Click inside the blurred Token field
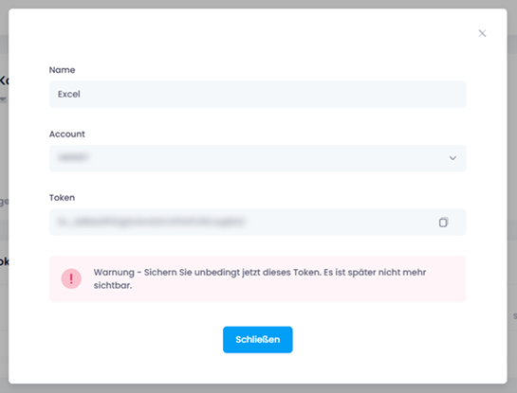 pyautogui.click(x=257, y=223)
